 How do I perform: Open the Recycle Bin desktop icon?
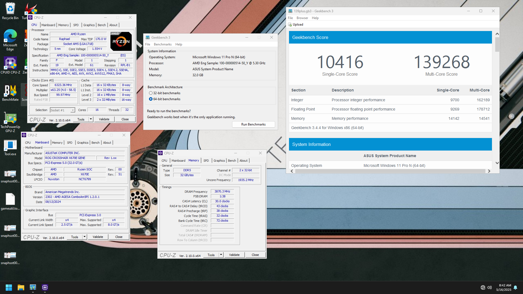tap(10, 11)
